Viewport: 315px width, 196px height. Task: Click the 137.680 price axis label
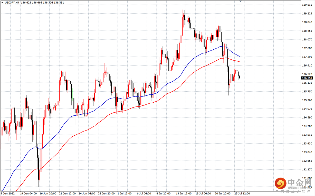tap(307, 48)
